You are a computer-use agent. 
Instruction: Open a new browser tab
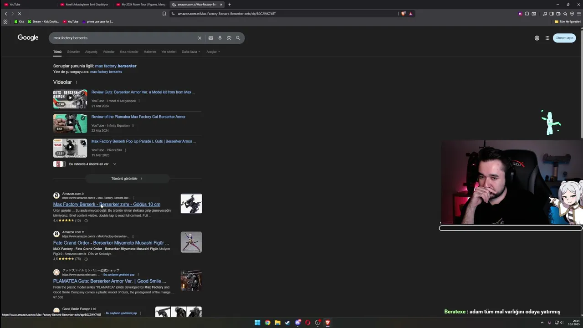pyautogui.click(x=229, y=5)
